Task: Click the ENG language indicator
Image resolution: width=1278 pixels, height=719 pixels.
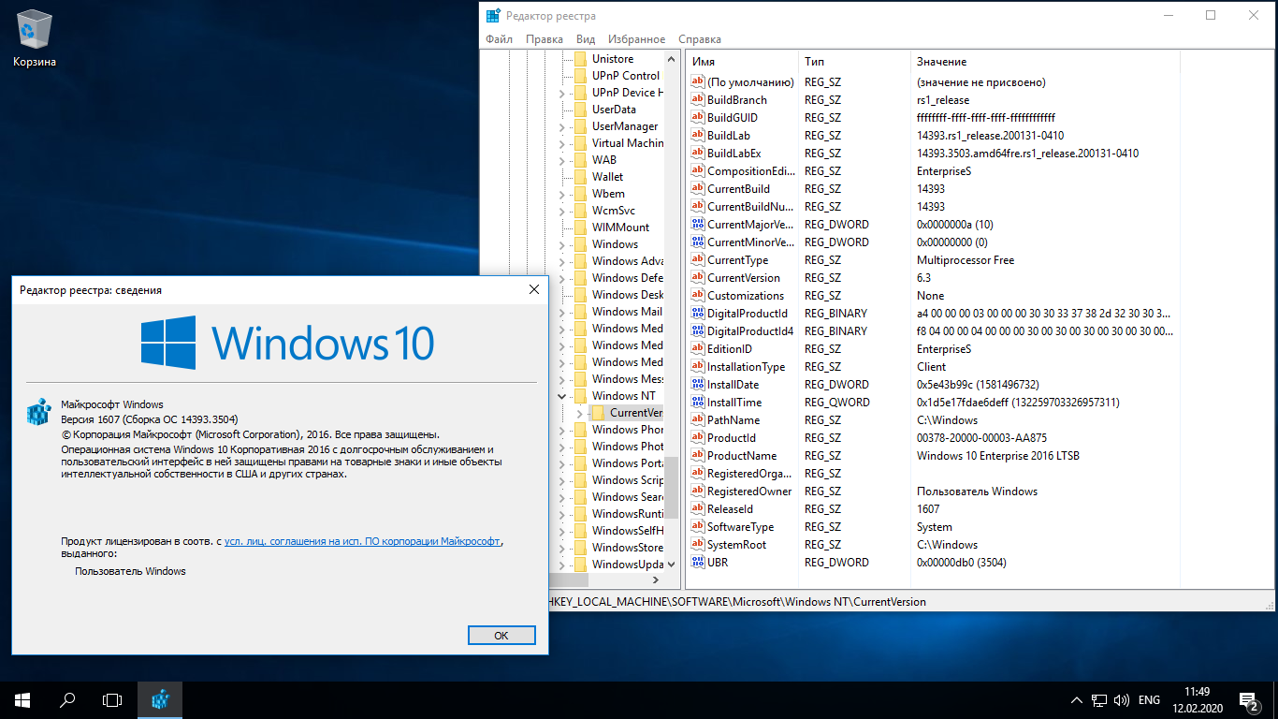Action: (1149, 699)
